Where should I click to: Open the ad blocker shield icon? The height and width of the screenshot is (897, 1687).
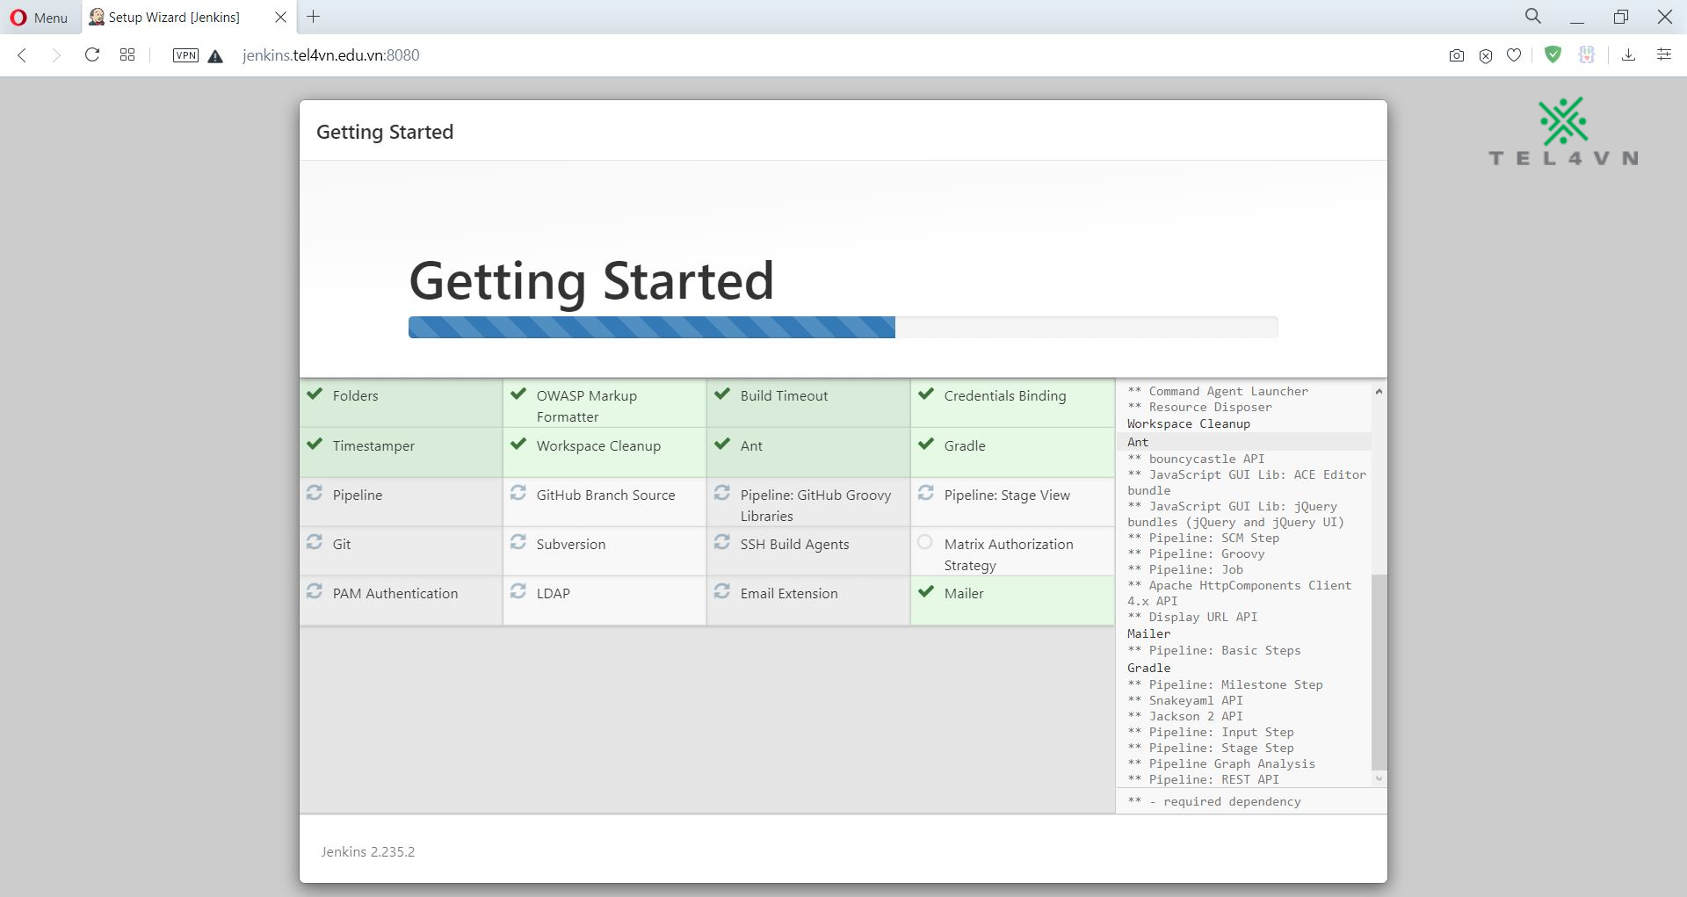tap(1486, 56)
